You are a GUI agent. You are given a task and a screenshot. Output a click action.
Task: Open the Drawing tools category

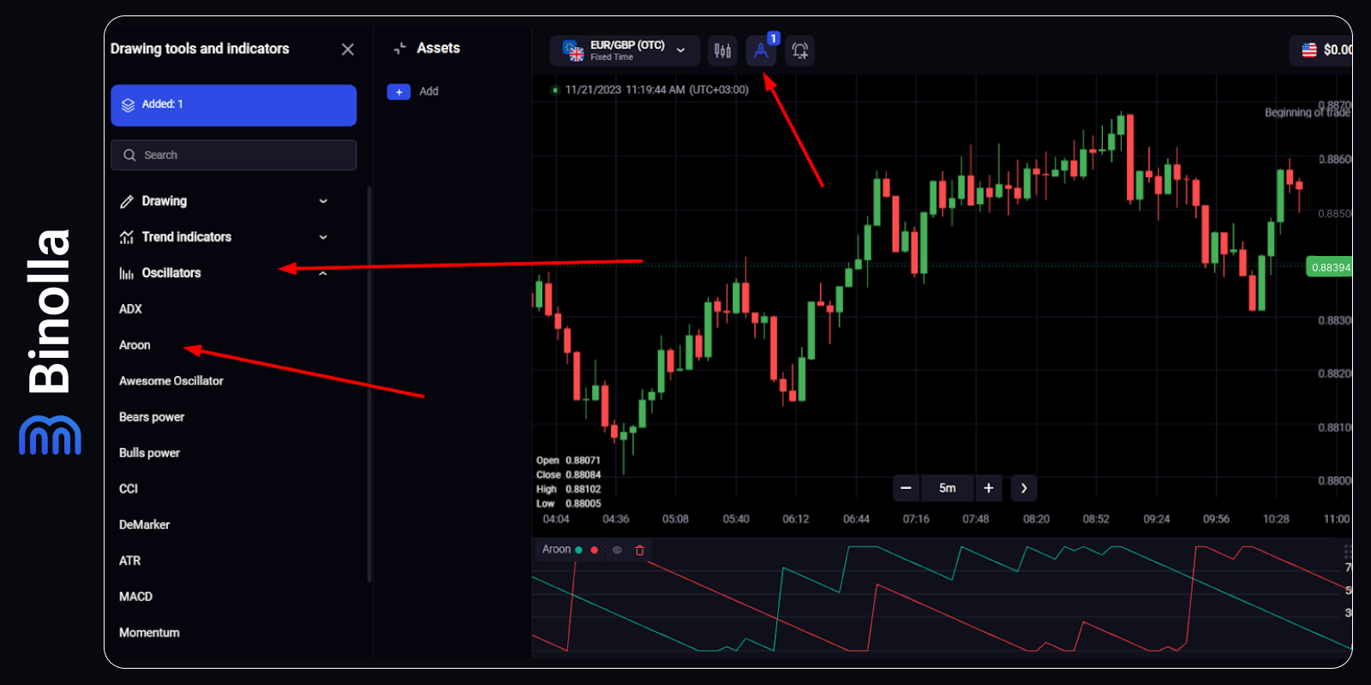click(x=164, y=201)
